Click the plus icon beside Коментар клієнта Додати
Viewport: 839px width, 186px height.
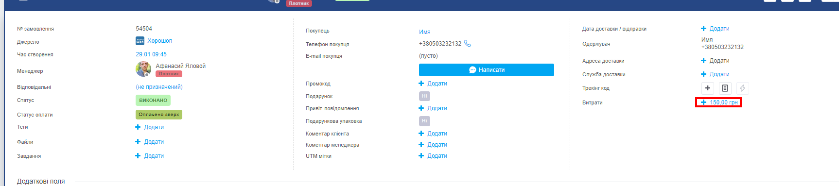click(x=421, y=134)
